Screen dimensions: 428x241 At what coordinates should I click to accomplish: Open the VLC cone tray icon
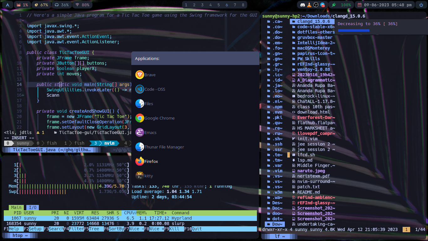pyautogui.click(x=310, y=5)
